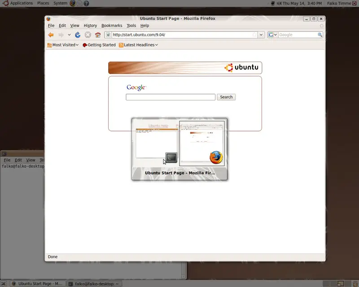Click the Ubuntu logo in top panel
Viewport: 359px width, 287px height.
[5, 3]
